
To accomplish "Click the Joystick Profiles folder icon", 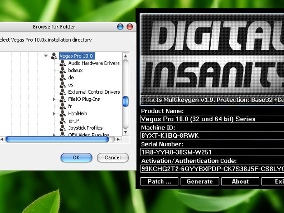I will (x=63, y=128).
